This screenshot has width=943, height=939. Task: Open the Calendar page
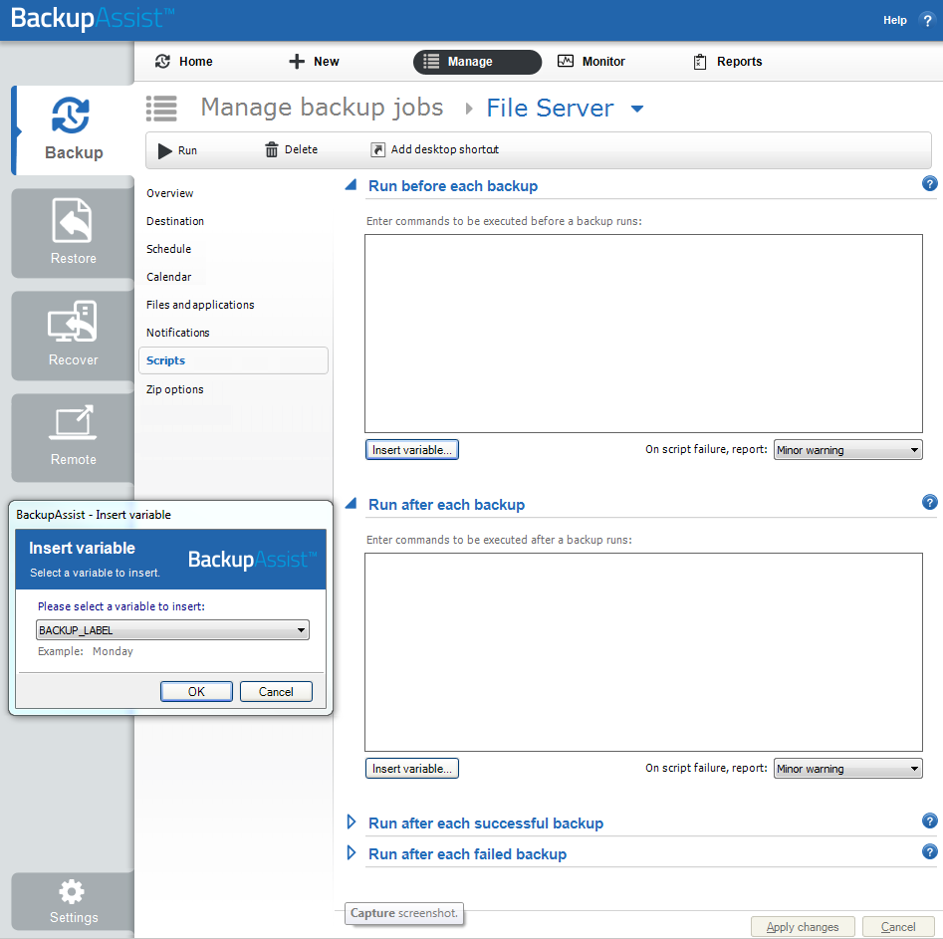coord(169,277)
